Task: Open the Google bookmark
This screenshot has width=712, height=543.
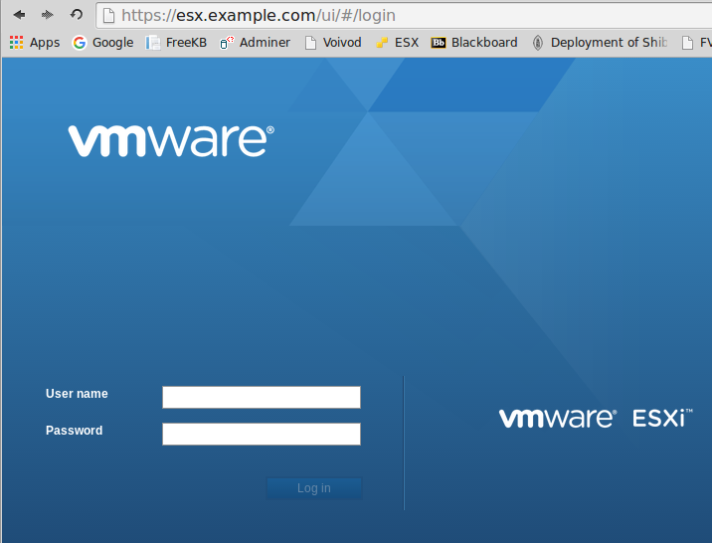Action: [103, 42]
